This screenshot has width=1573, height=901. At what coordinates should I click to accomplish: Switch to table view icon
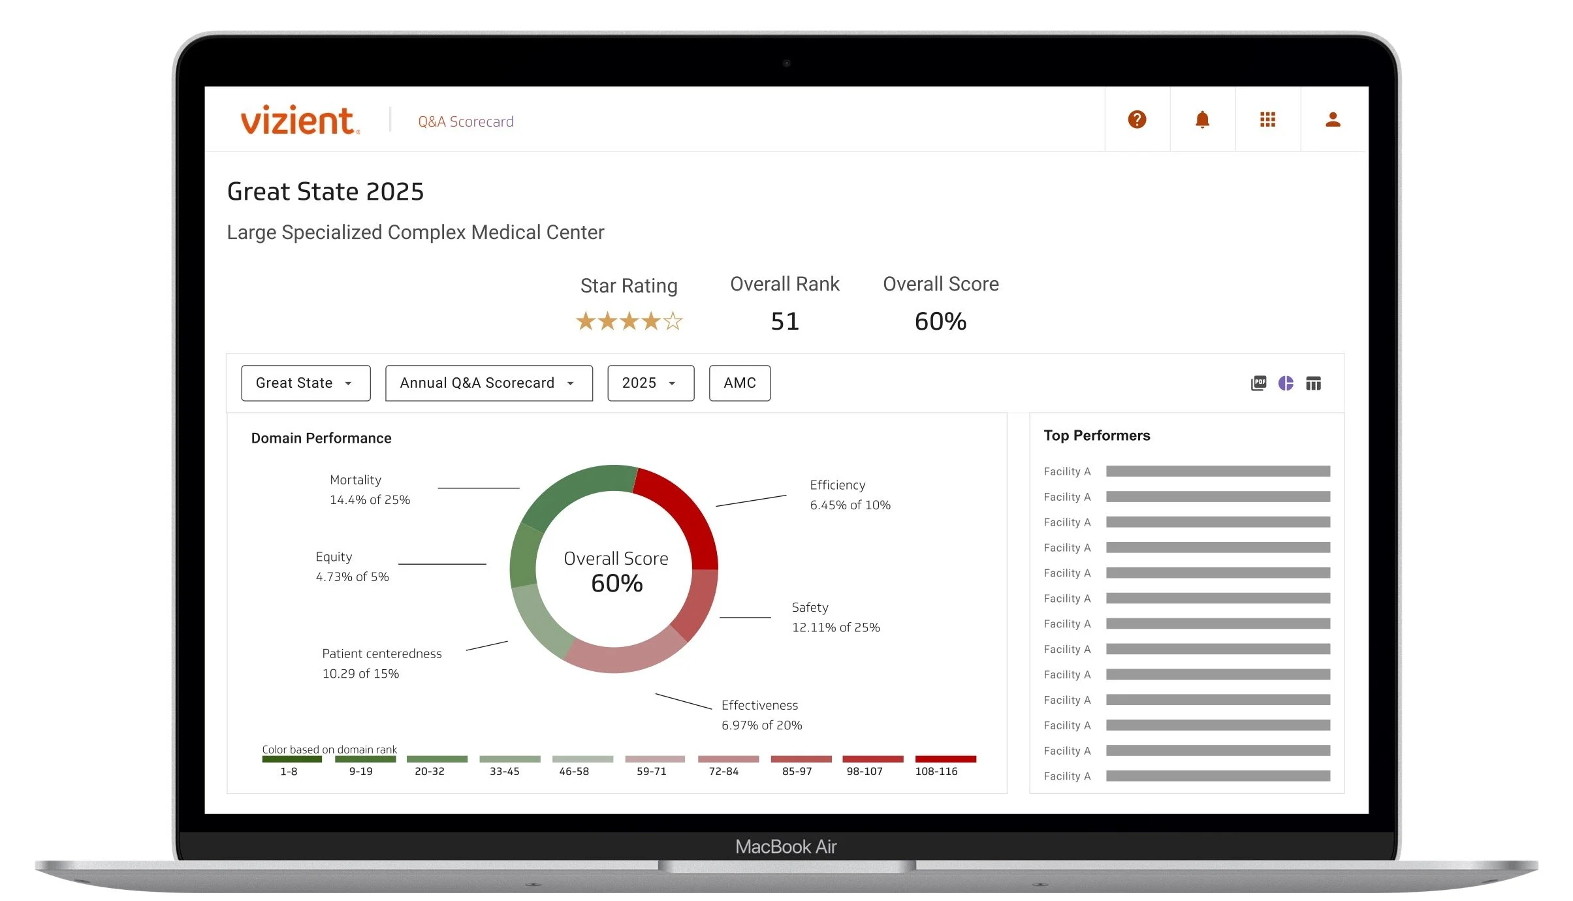point(1312,383)
